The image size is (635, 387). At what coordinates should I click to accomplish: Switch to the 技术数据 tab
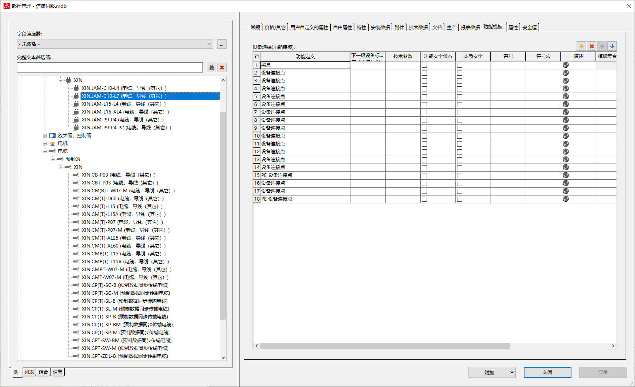(x=418, y=27)
